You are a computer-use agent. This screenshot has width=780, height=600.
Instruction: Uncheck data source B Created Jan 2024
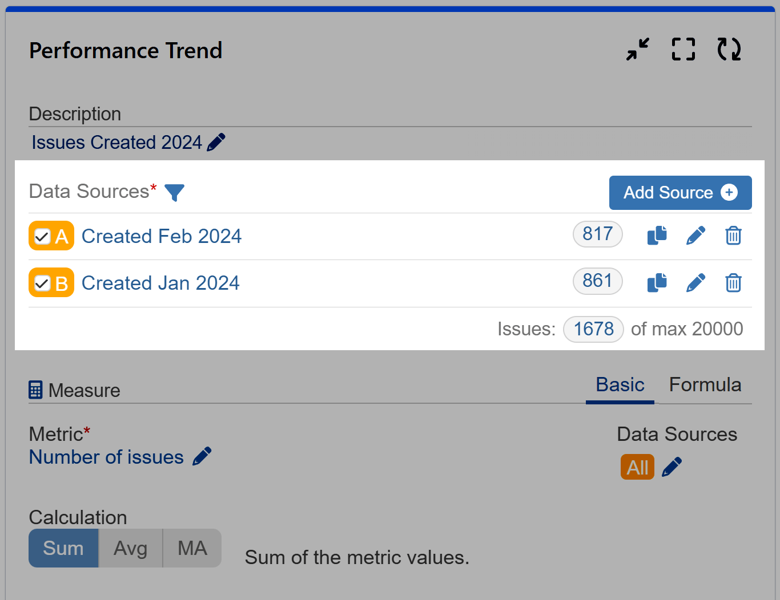tap(41, 282)
